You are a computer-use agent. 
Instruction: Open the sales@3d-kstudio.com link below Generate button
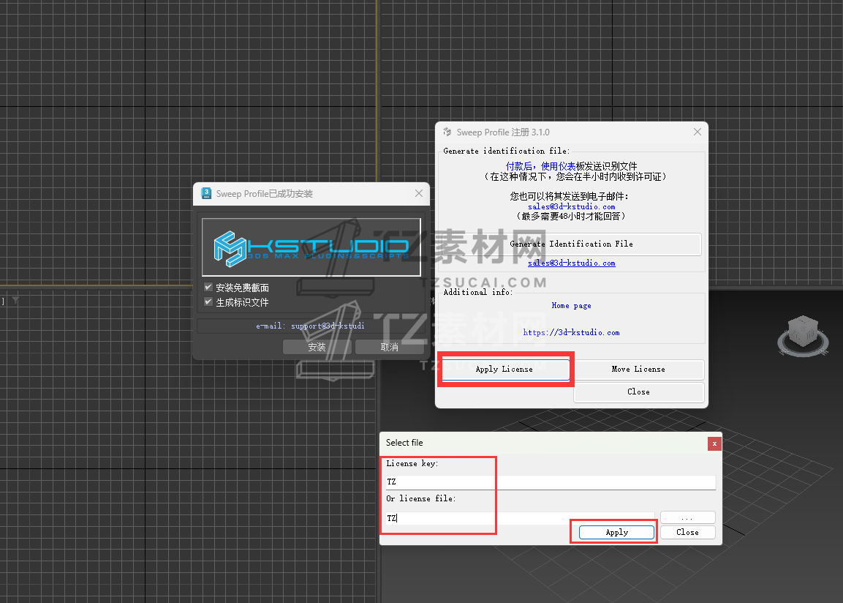pyautogui.click(x=572, y=263)
